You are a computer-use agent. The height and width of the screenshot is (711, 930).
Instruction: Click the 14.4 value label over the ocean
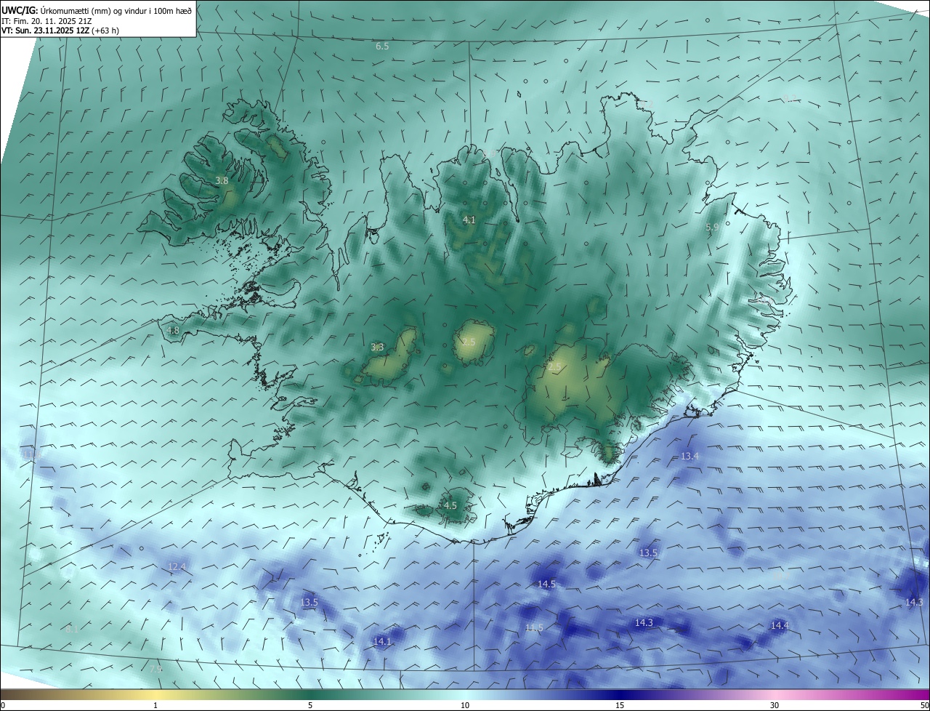pyautogui.click(x=780, y=625)
